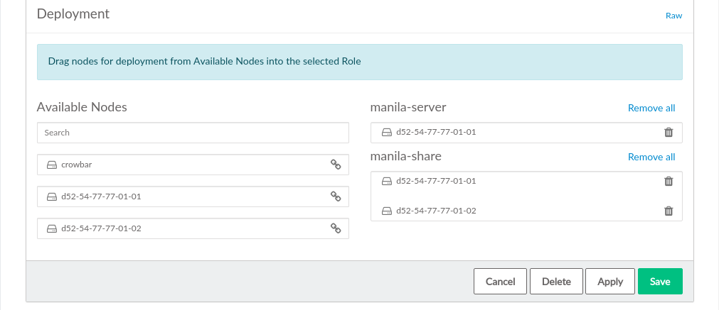The height and width of the screenshot is (310, 719).
Task: Click link icon next to crowbar node
Action: point(336,165)
